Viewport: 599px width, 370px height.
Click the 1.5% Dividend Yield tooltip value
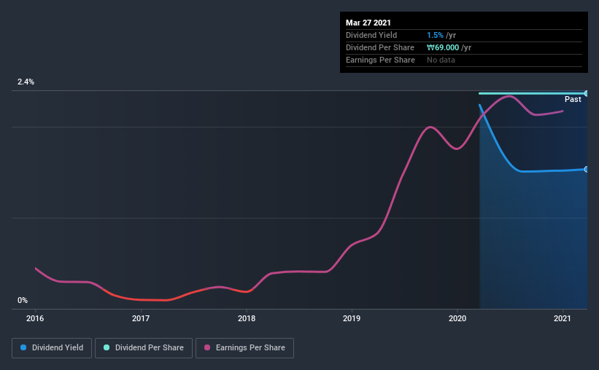pos(435,35)
